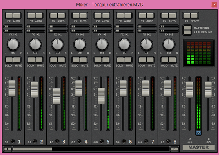Click the horizontal scrollbar thumb
This screenshot has height=155, width=219.
33,149
